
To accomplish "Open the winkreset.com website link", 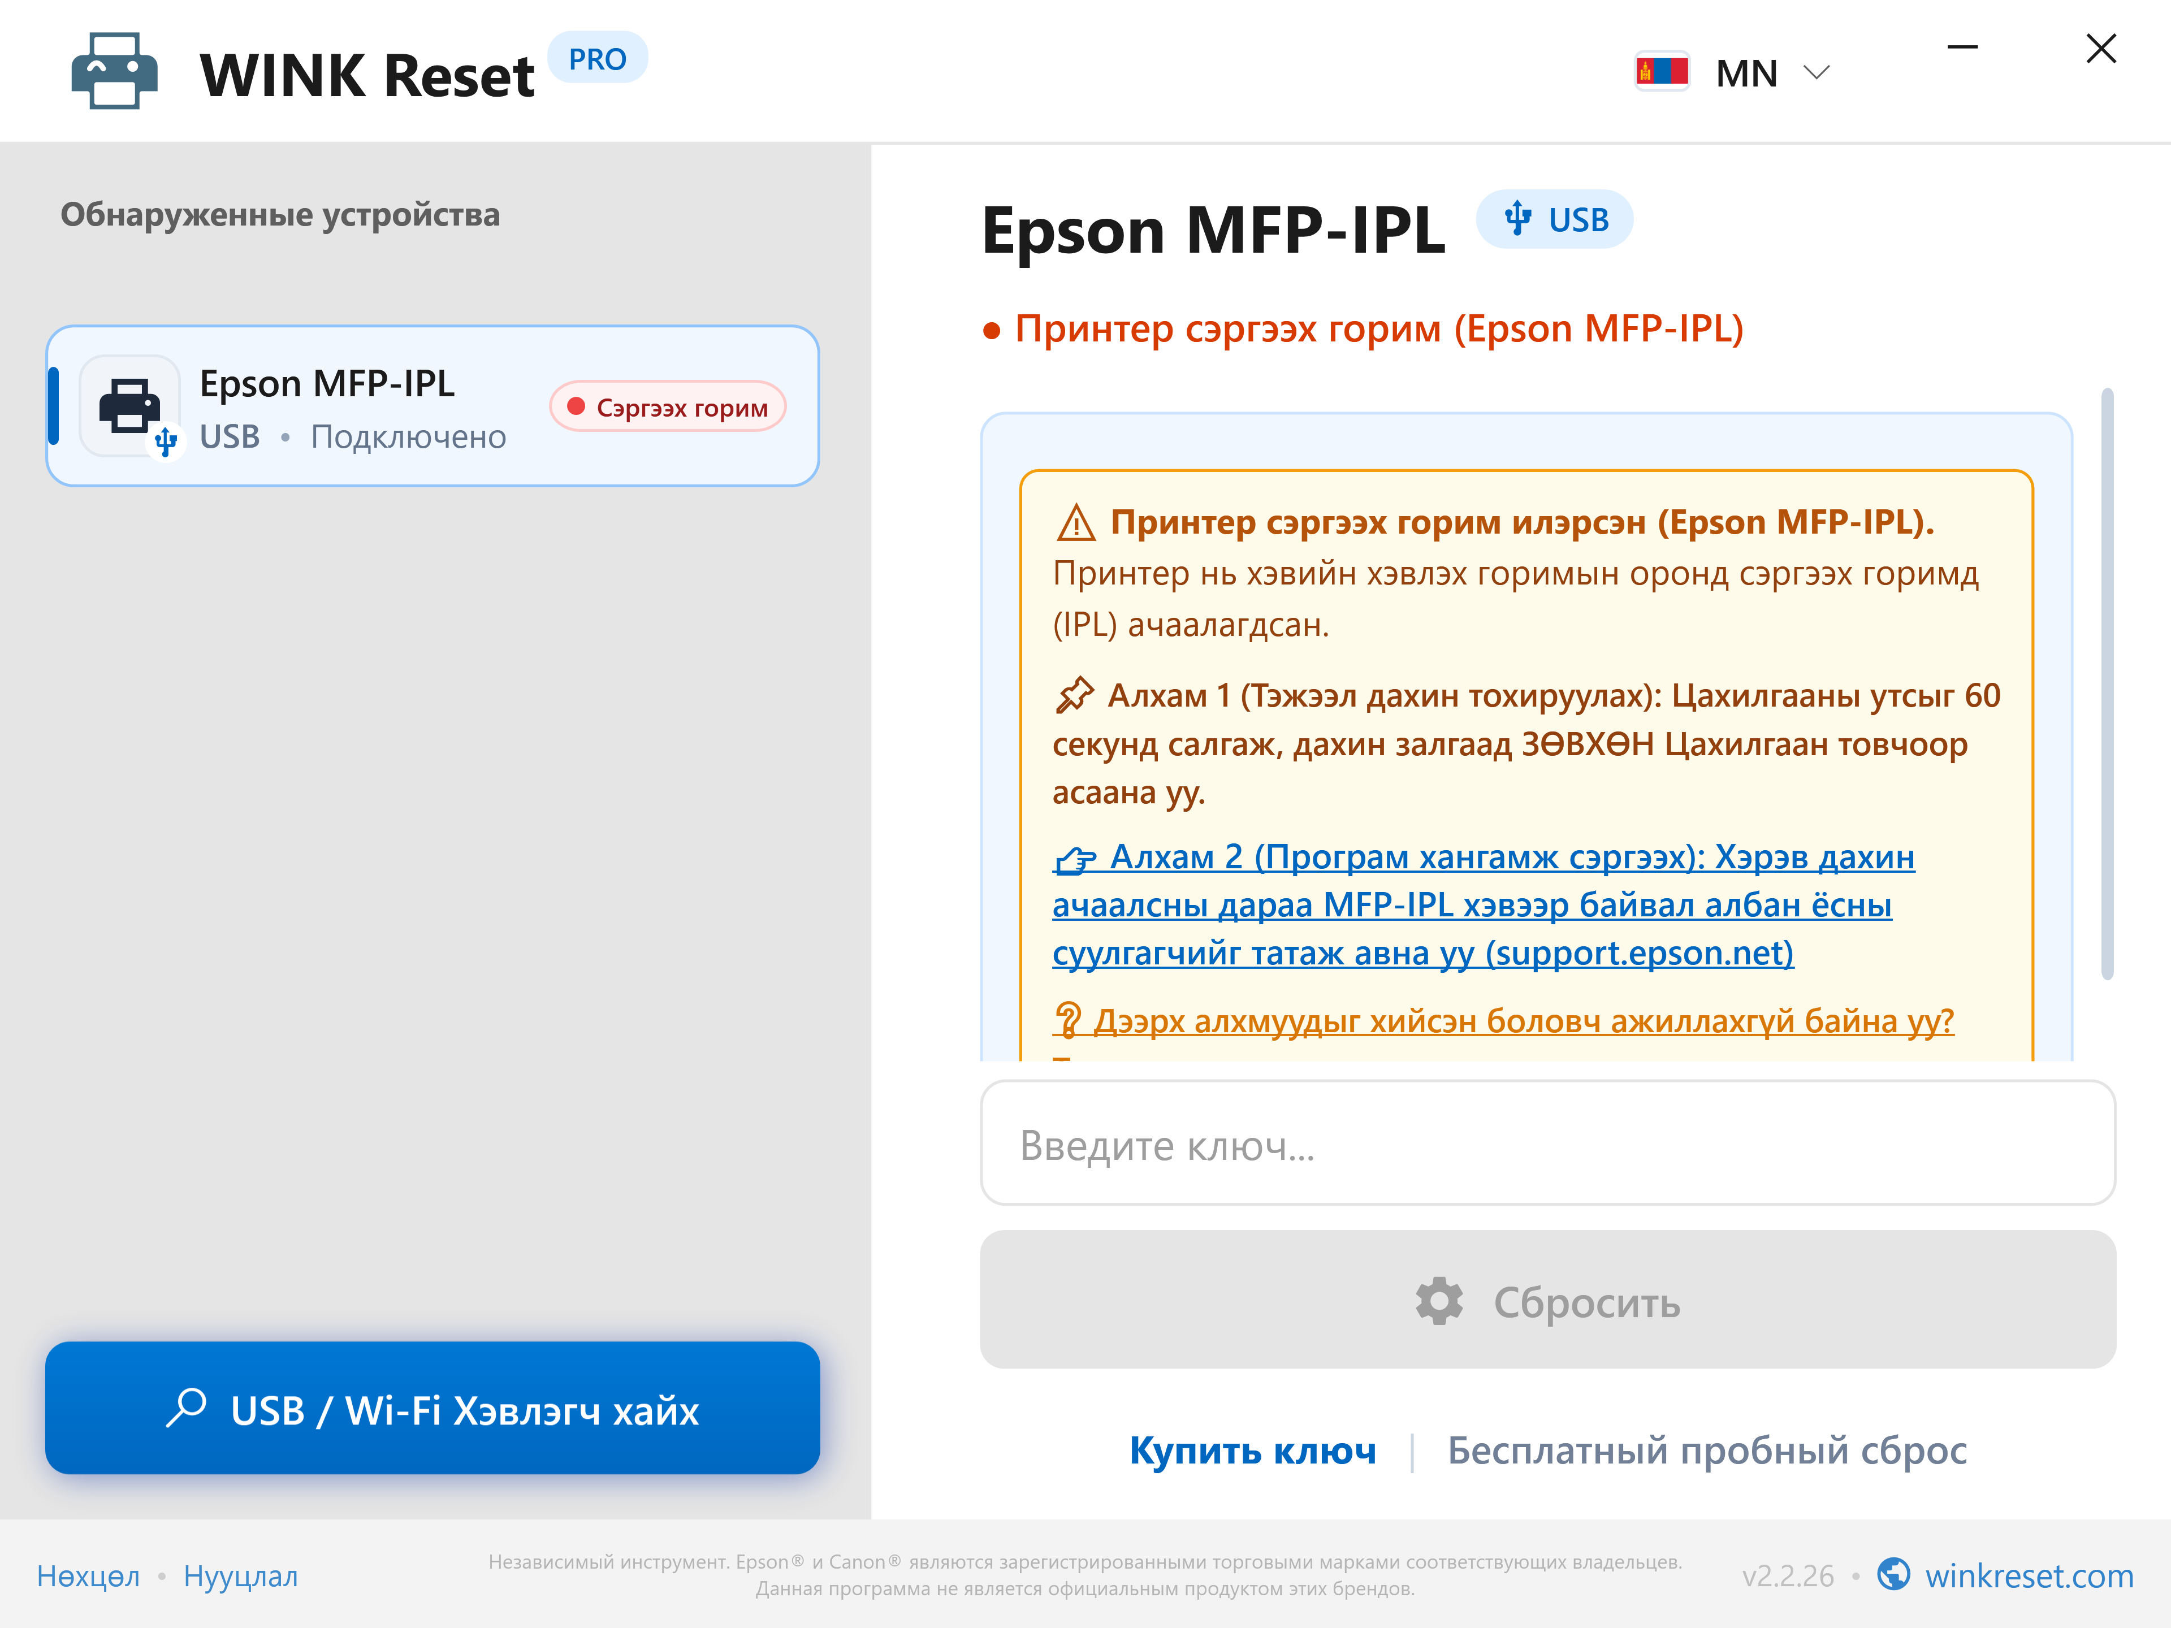I will tap(2029, 1575).
